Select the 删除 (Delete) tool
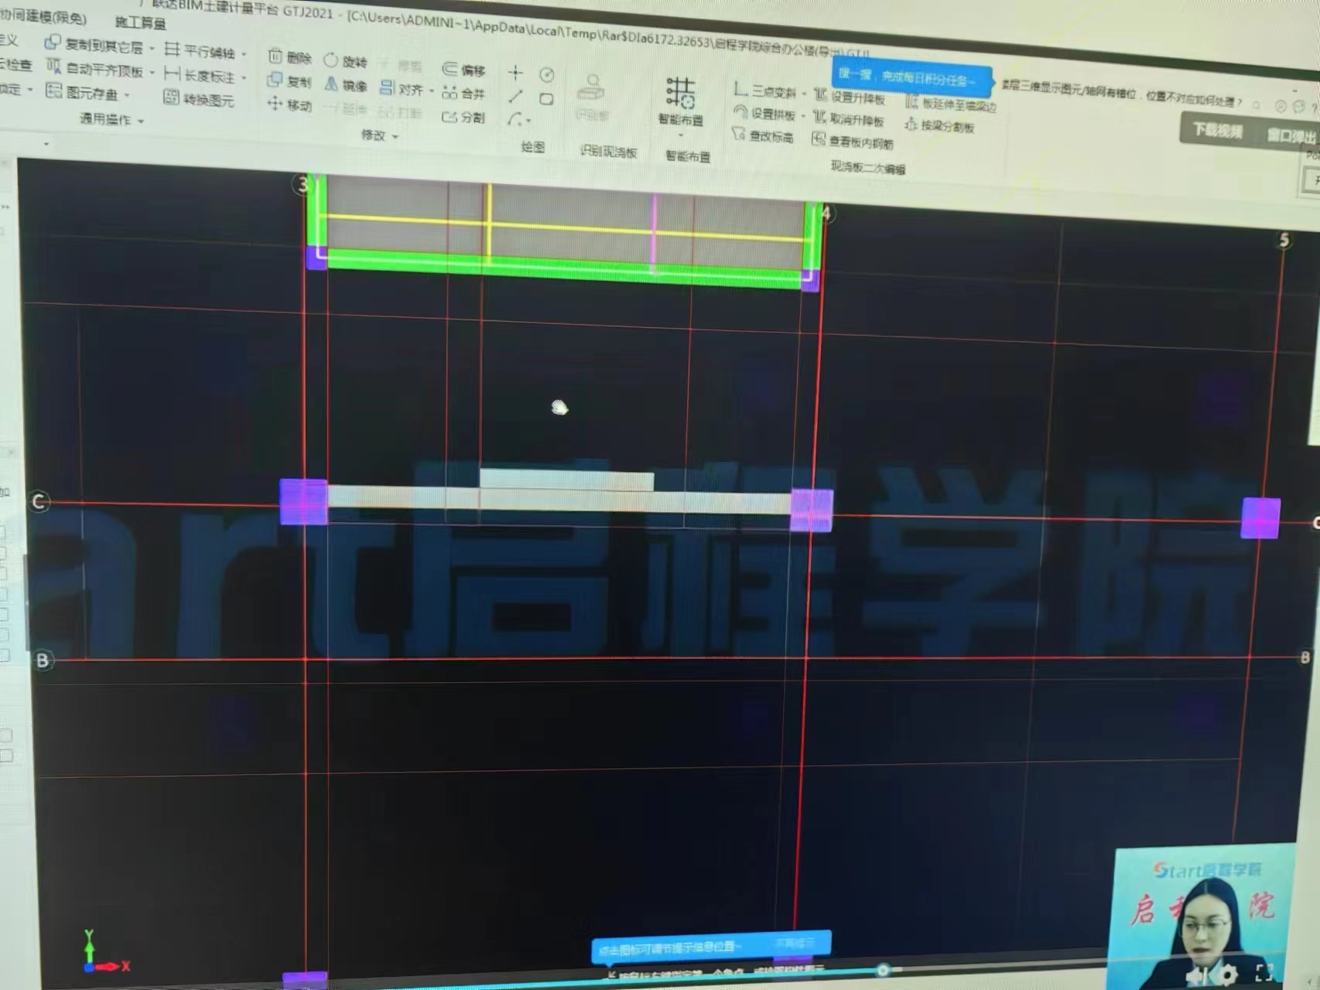The width and height of the screenshot is (1320, 990). 289,57
